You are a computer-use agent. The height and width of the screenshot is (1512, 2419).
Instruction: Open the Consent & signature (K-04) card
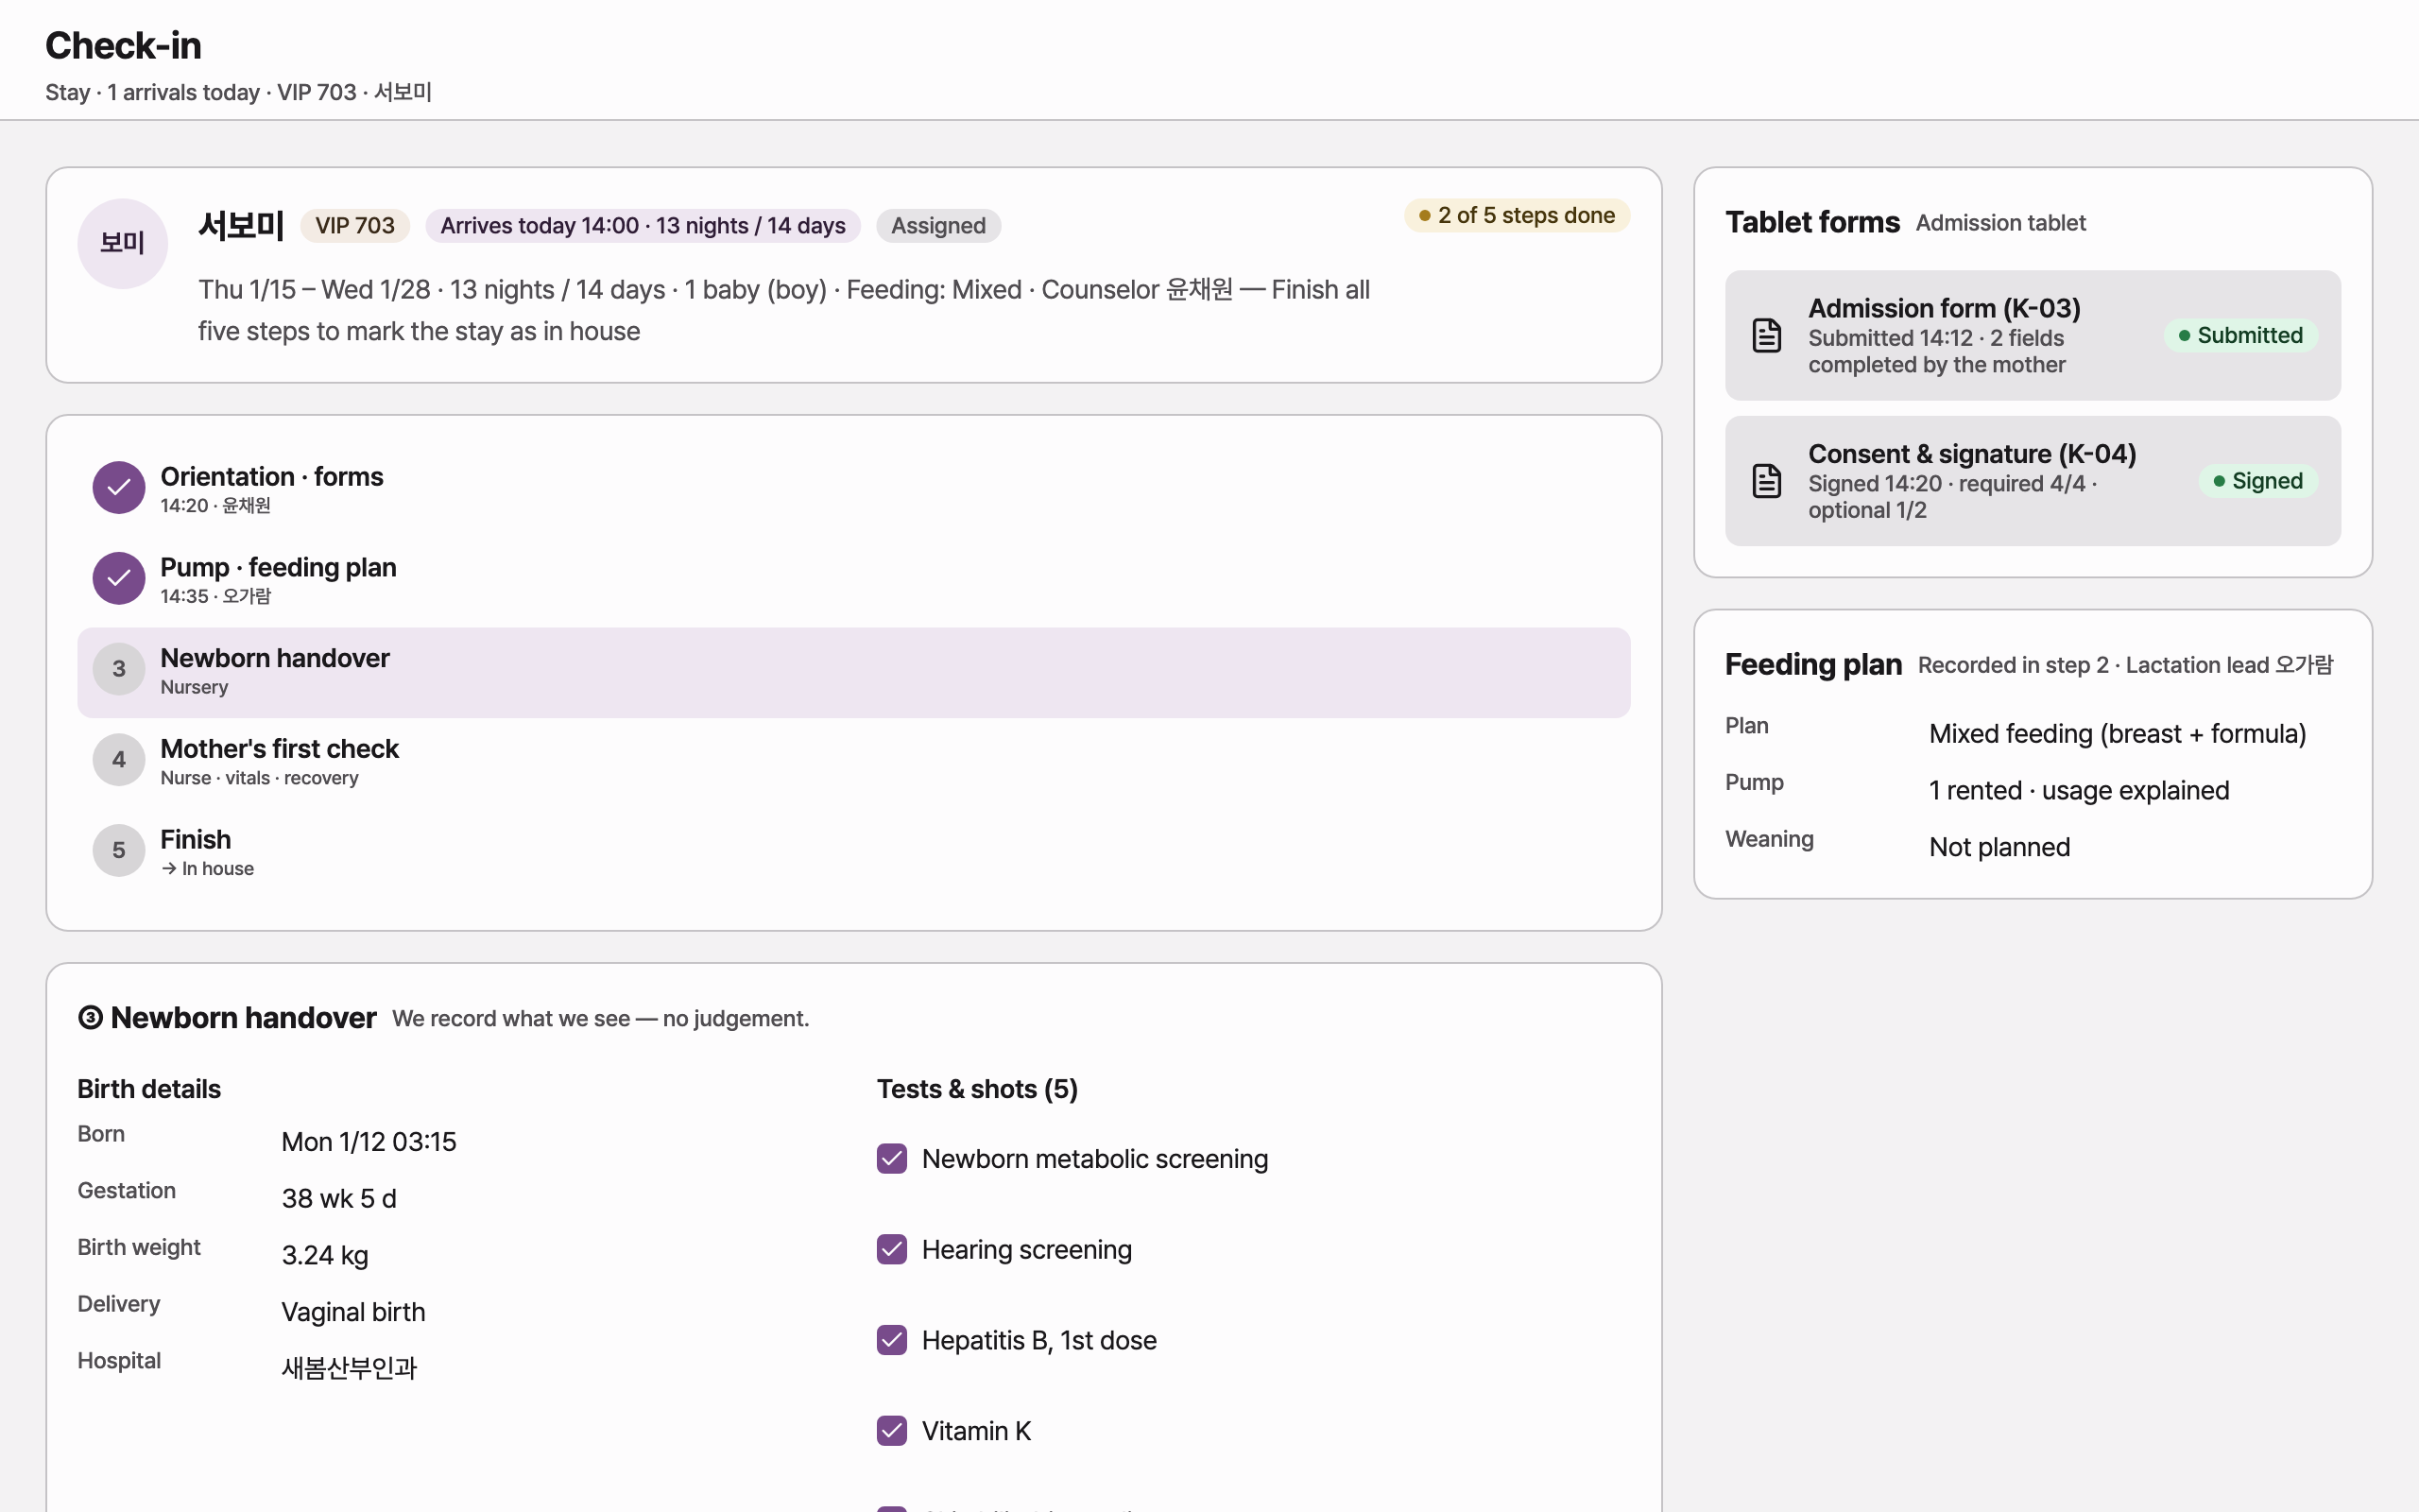click(2033, 481)
